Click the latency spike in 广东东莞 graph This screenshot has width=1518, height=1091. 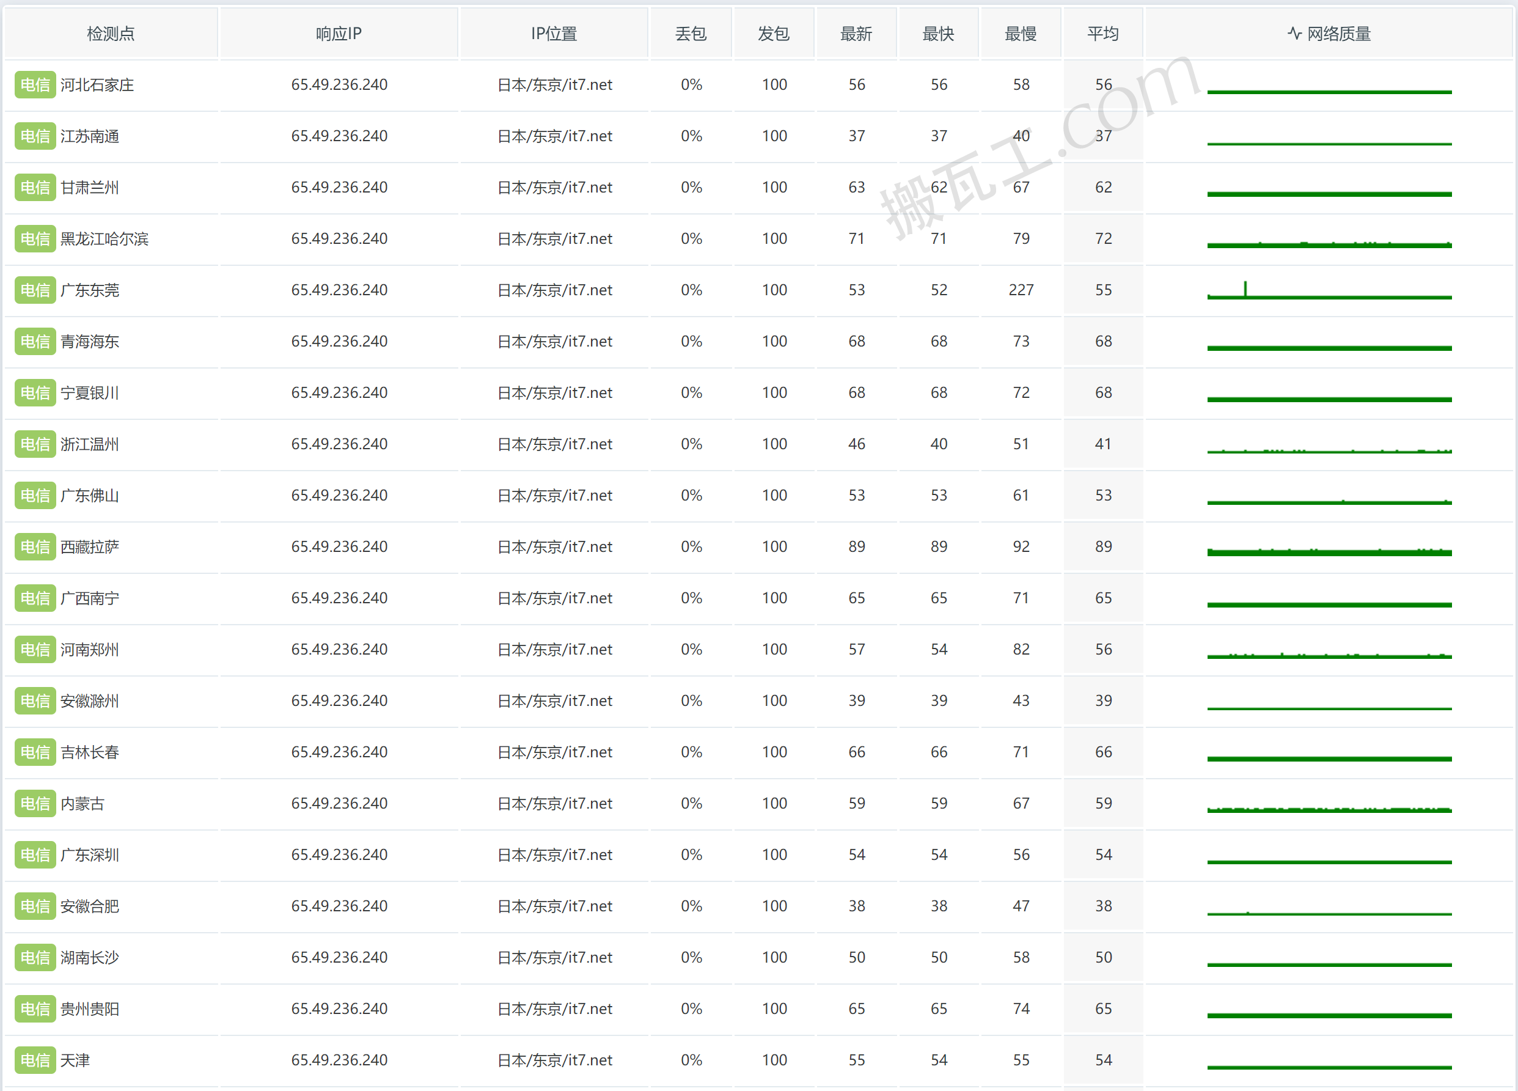tap(1245, 289)
